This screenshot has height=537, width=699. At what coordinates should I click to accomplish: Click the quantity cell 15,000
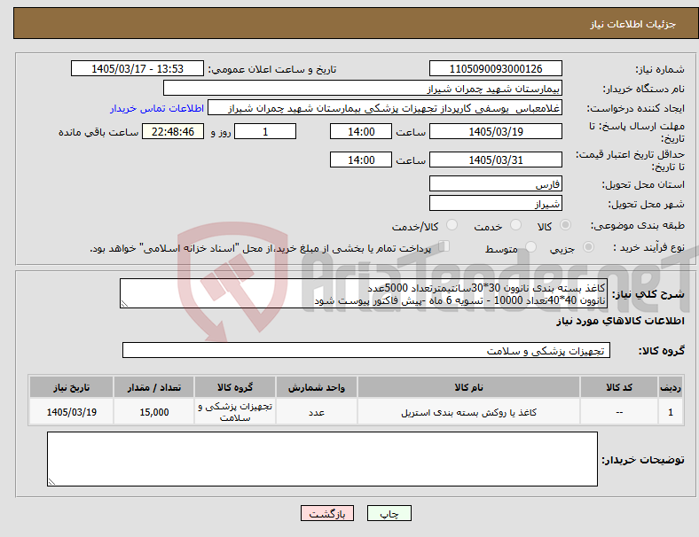tap(153, 412)
